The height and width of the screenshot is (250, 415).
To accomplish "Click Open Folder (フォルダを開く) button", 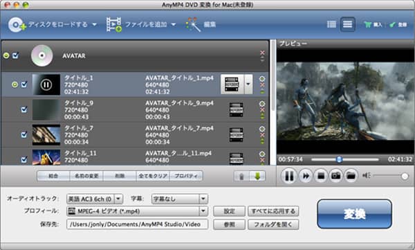I will (273, 224).
